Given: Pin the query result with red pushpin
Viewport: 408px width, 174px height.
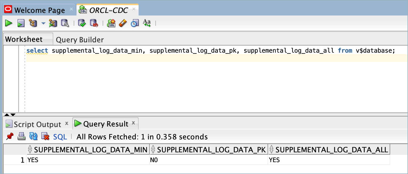Looking at the screenshot, I should pyautogui.click(x=10, y=136).
